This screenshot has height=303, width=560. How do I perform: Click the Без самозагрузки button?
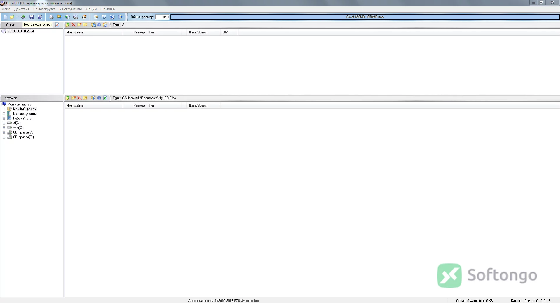pyautogui.click(x=38, y=25)
